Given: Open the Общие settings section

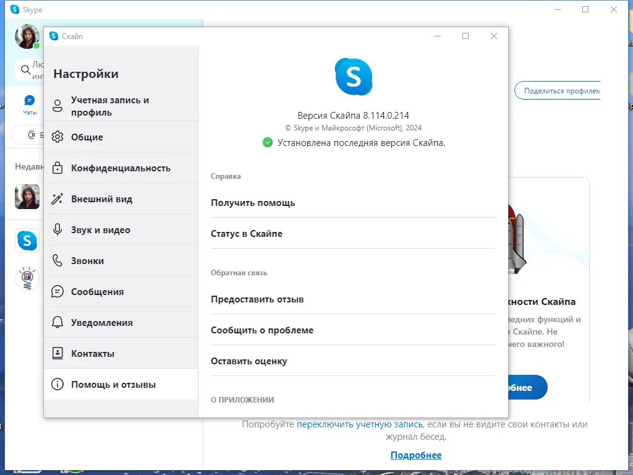Looking at the screenshot, I should click(121, 137).
